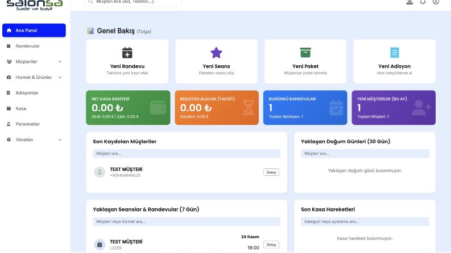Viewport: 451px width, 253px height.
Task: Click Yaklaşan doğum günü bulunmuyor message
Action: 365,170
